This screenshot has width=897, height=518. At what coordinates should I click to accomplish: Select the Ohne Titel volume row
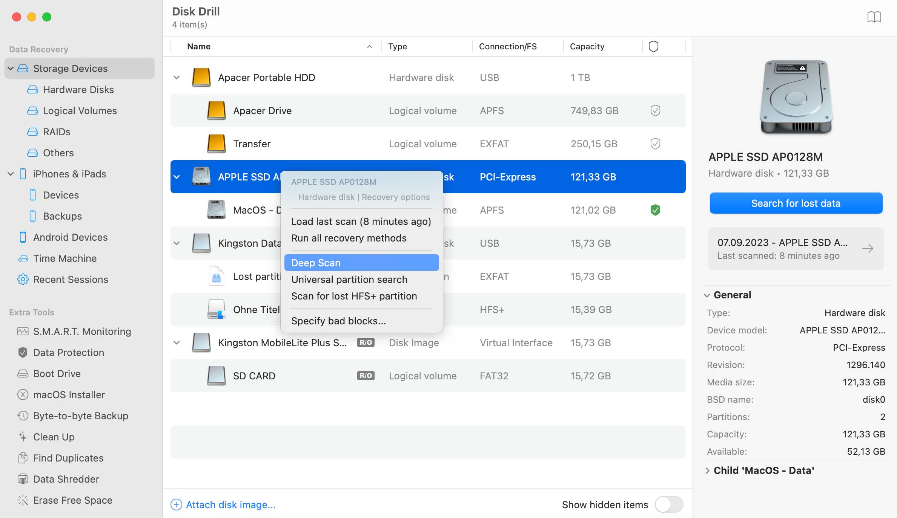click(x=428, y=309)
